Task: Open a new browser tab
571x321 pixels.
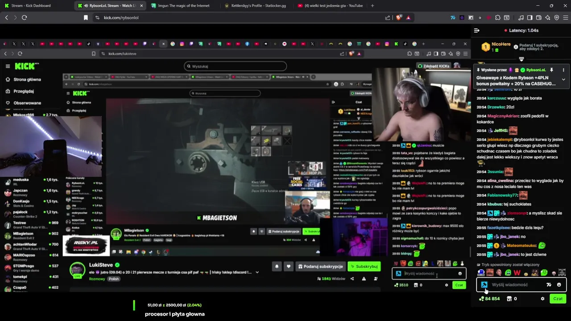Action: tap(372, 6)
